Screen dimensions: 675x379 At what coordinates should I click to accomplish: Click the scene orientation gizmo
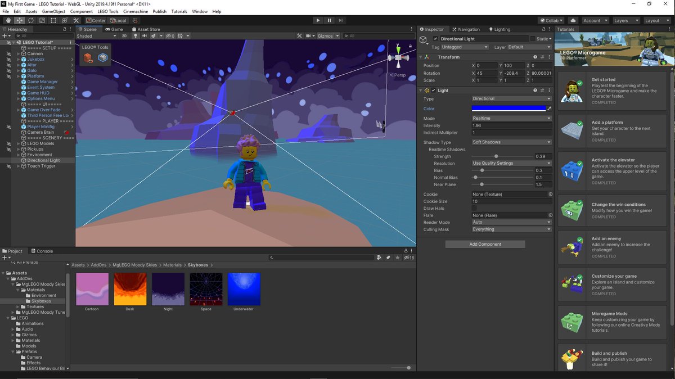[x=398, y=57]
